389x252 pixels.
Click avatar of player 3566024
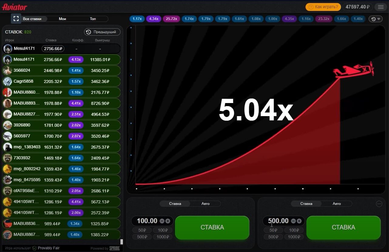tap(8, 71)
